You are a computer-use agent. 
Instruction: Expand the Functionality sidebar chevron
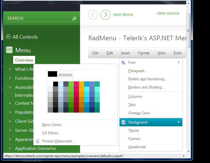tap(10, 78)
